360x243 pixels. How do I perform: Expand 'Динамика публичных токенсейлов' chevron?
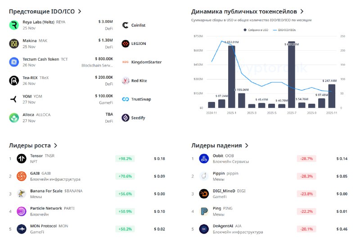pyautogui.click(x=302, y=11)
